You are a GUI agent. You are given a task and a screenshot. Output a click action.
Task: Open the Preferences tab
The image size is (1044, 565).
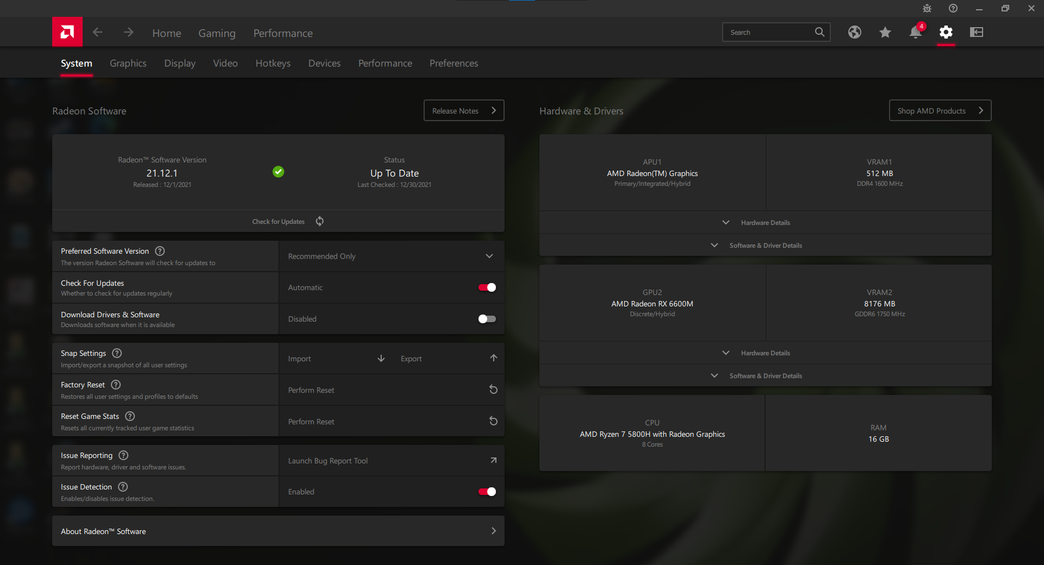[454, 64]
